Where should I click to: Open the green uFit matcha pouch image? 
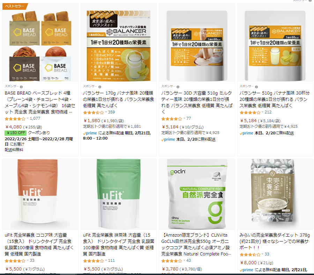[x=118, y=193]
